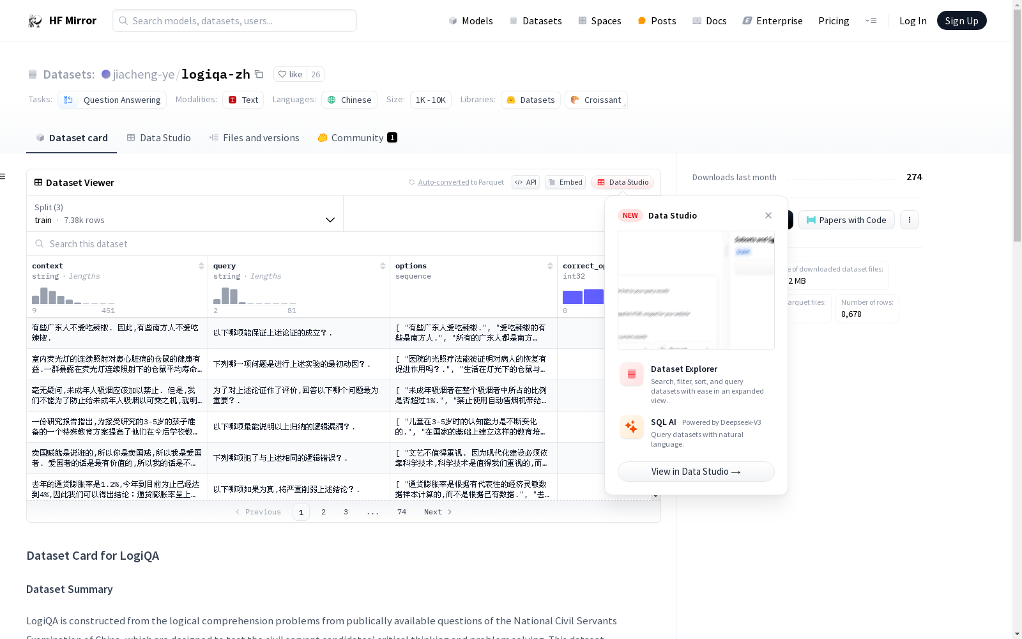
Task: Open Enterprise in the top navigation
Action: coord(772,20)
